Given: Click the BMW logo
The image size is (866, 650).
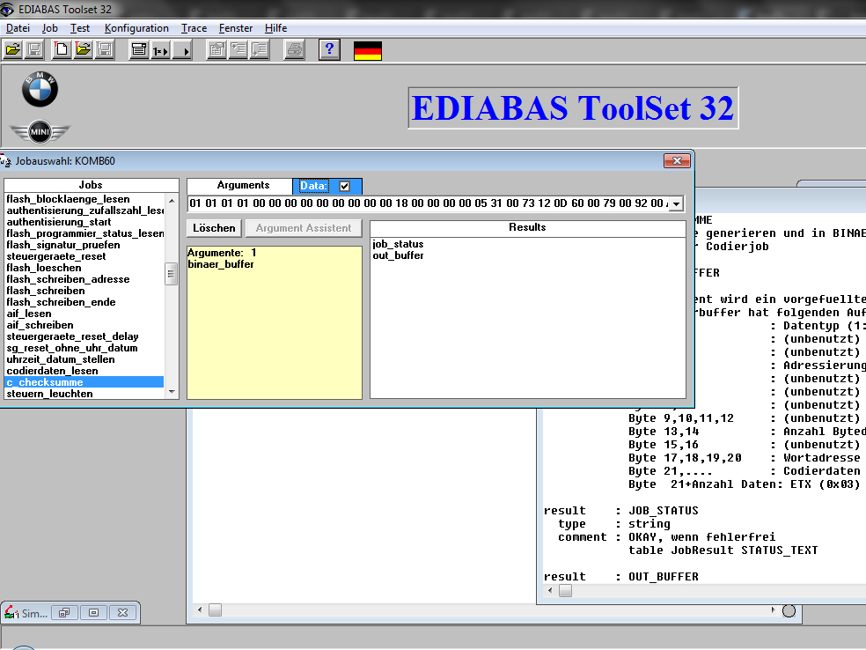Looking at the screenshot, I should point(40,89).
